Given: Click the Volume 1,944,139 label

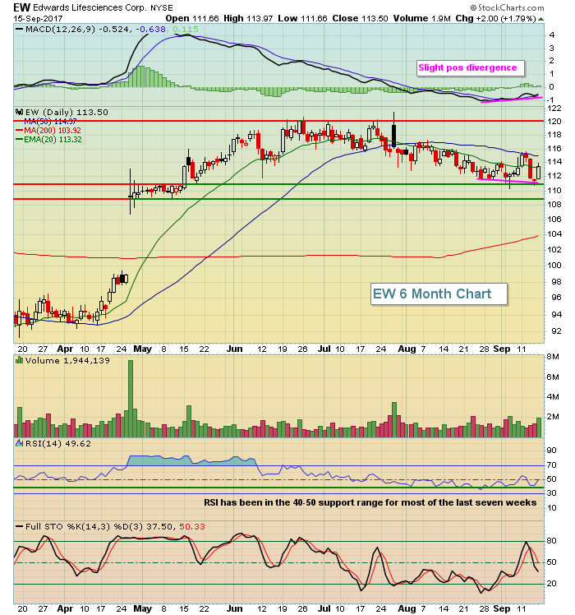Looking at the screenshot, I should coord(67,360).
